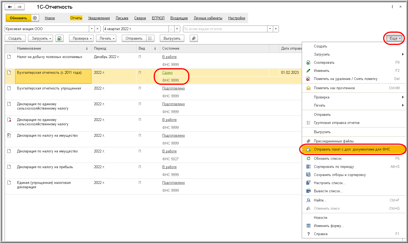This screenshot has width=408, height=243.
Task: Click deletion-marked document icon of ЕСХН row
Action: coord(9,120)
